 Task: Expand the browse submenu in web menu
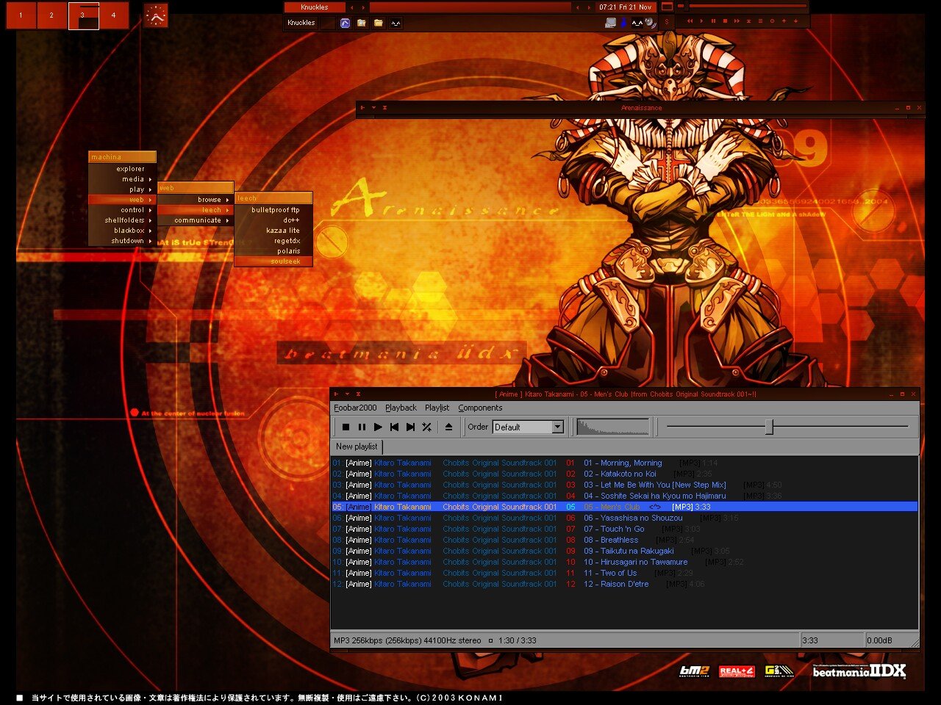click(196, 200)
